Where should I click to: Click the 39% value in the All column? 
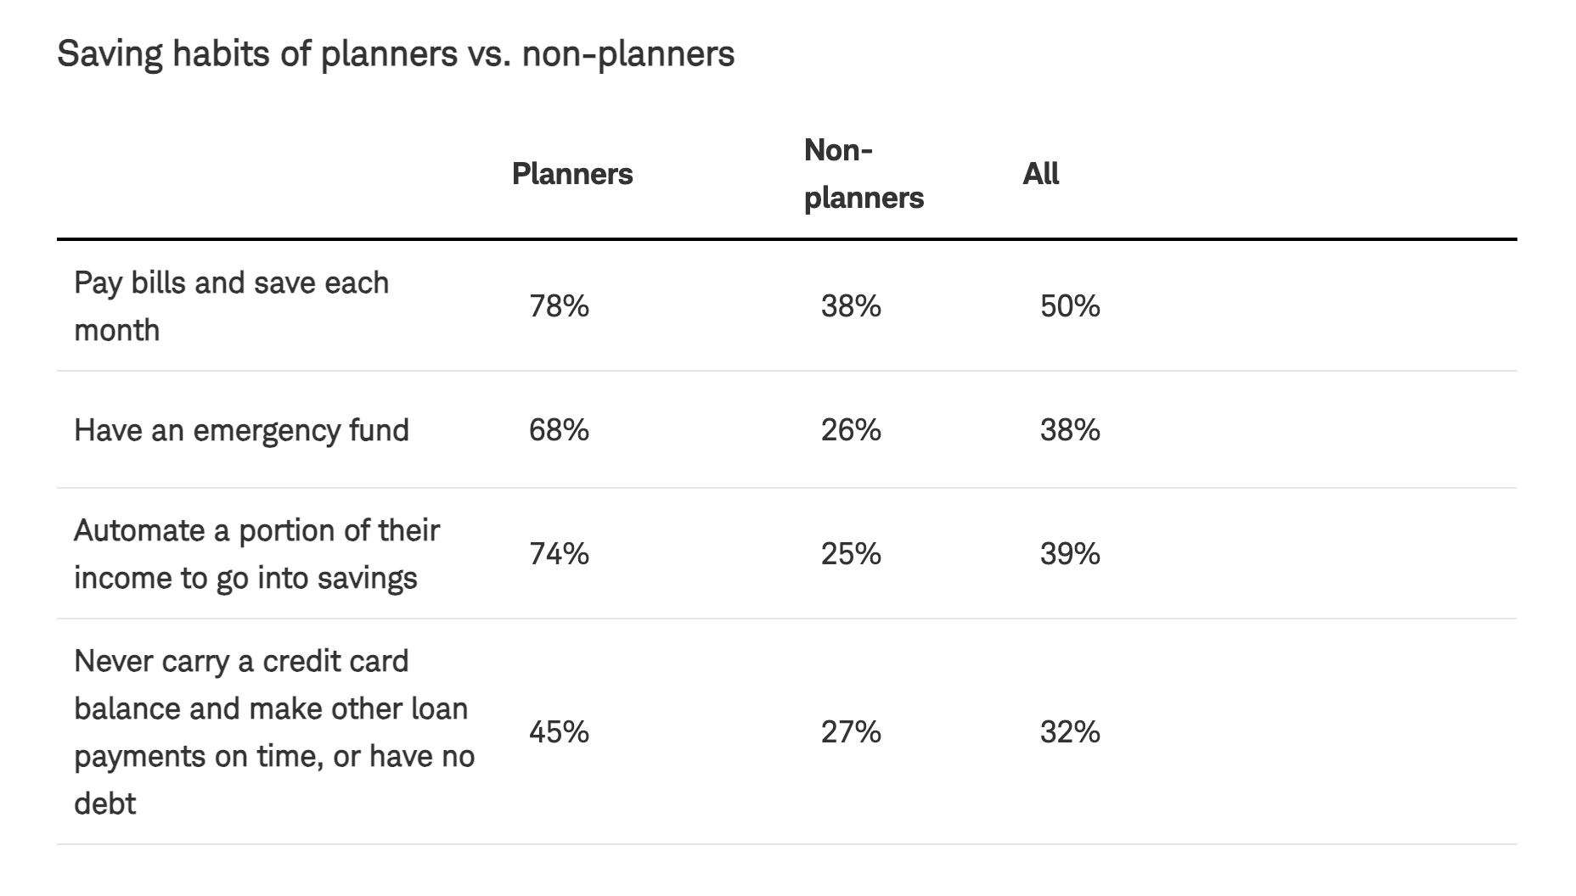coord(1070,554)
